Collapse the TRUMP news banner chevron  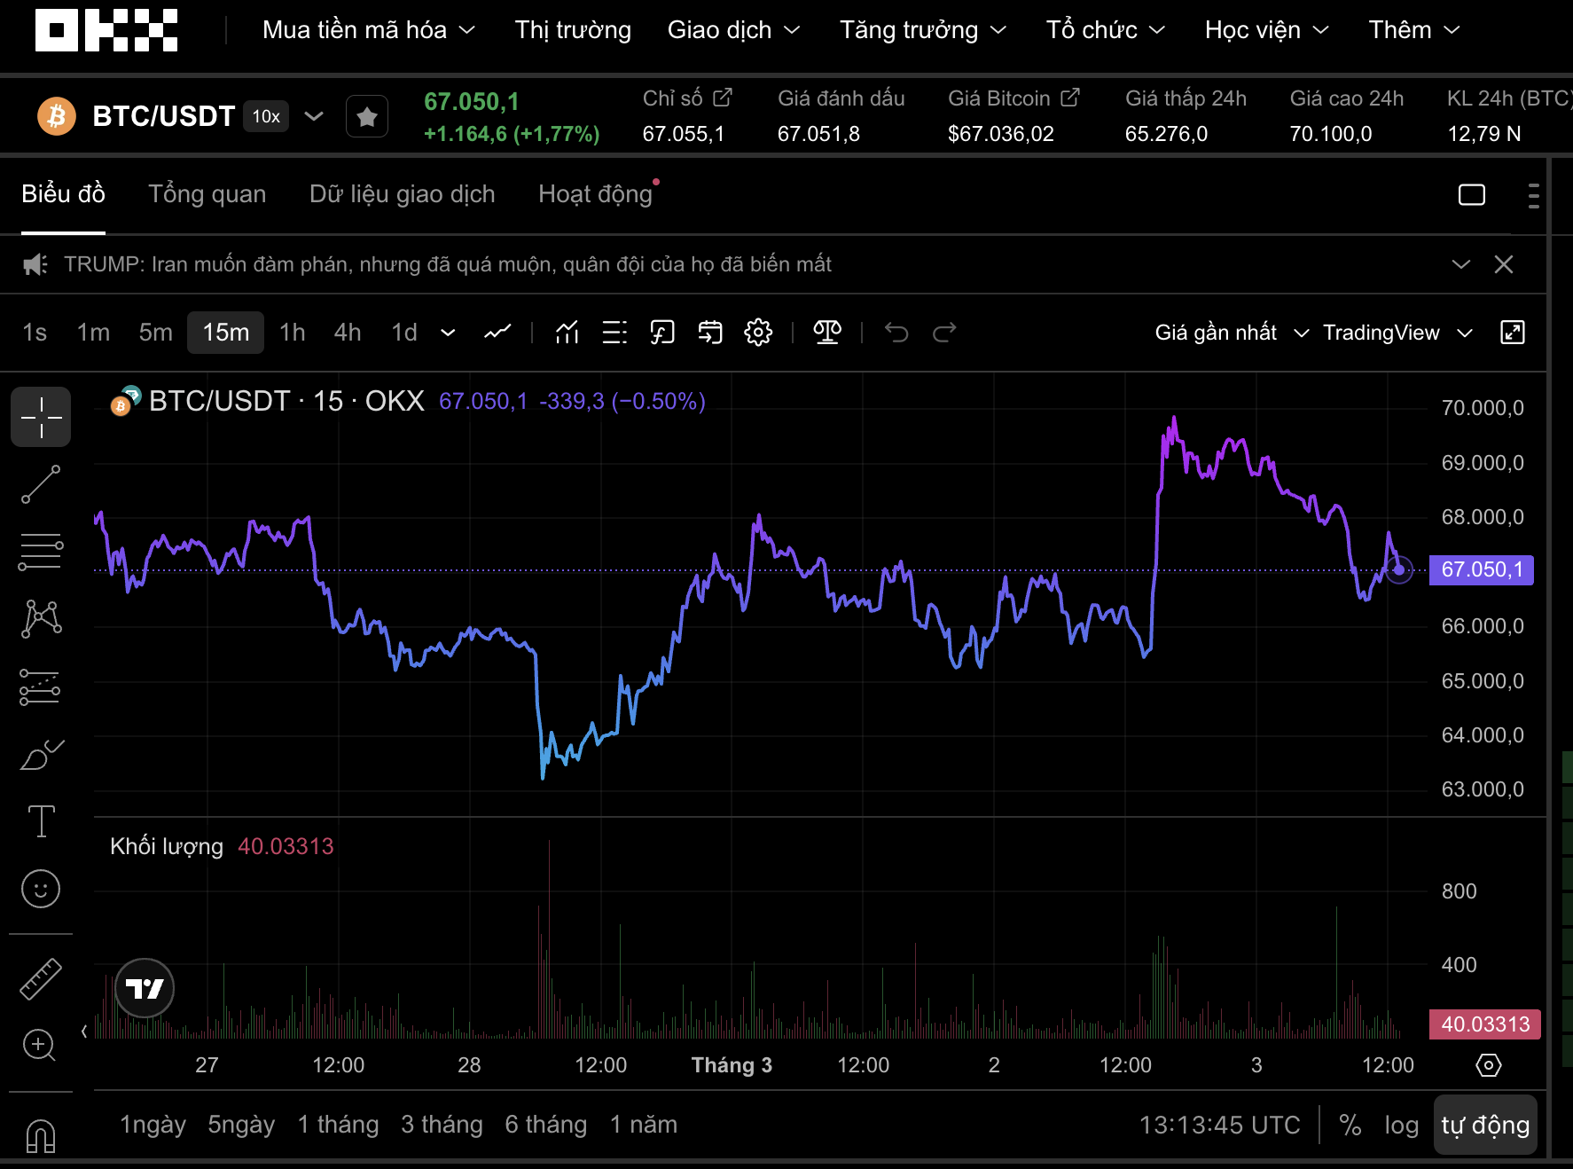1460,263
